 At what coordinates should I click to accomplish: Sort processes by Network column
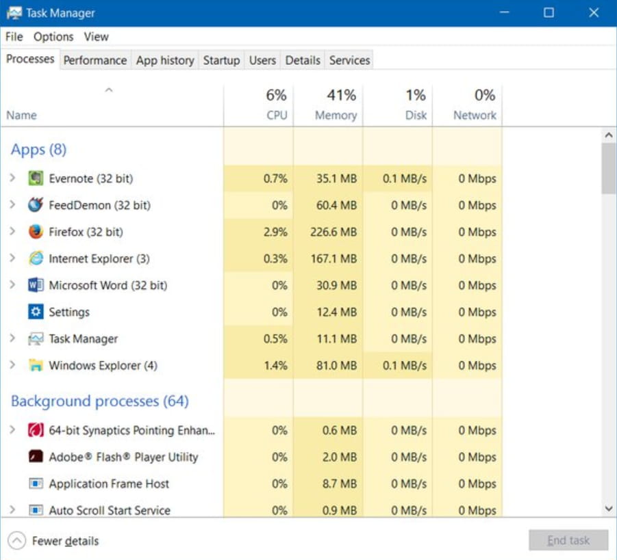(x=468, y=105)
